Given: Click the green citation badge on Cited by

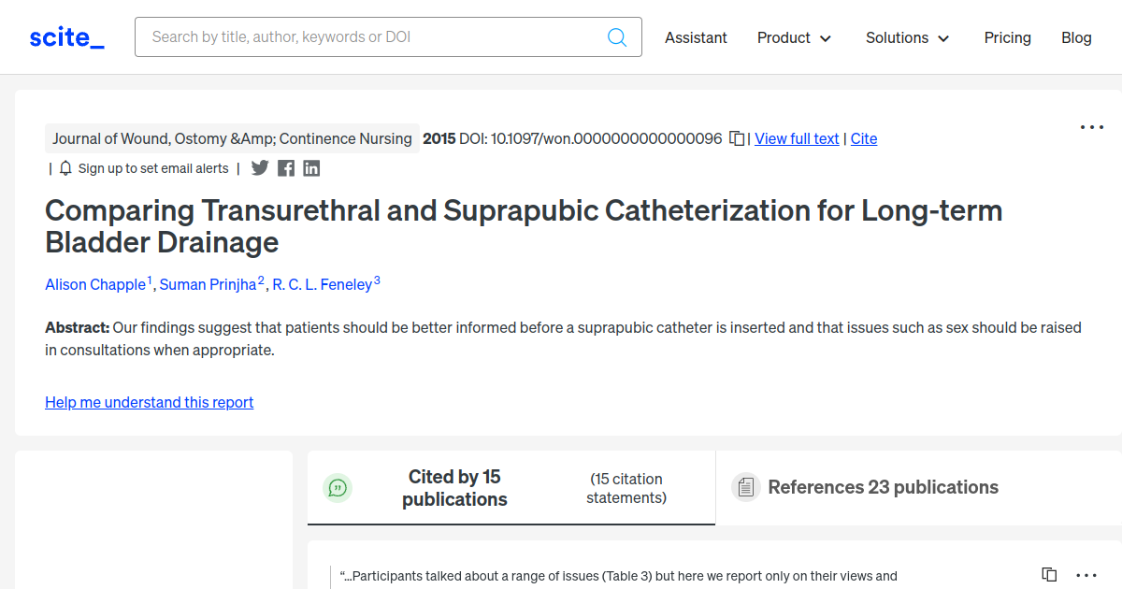Looking at the screenshot, I should pos(338,487).
